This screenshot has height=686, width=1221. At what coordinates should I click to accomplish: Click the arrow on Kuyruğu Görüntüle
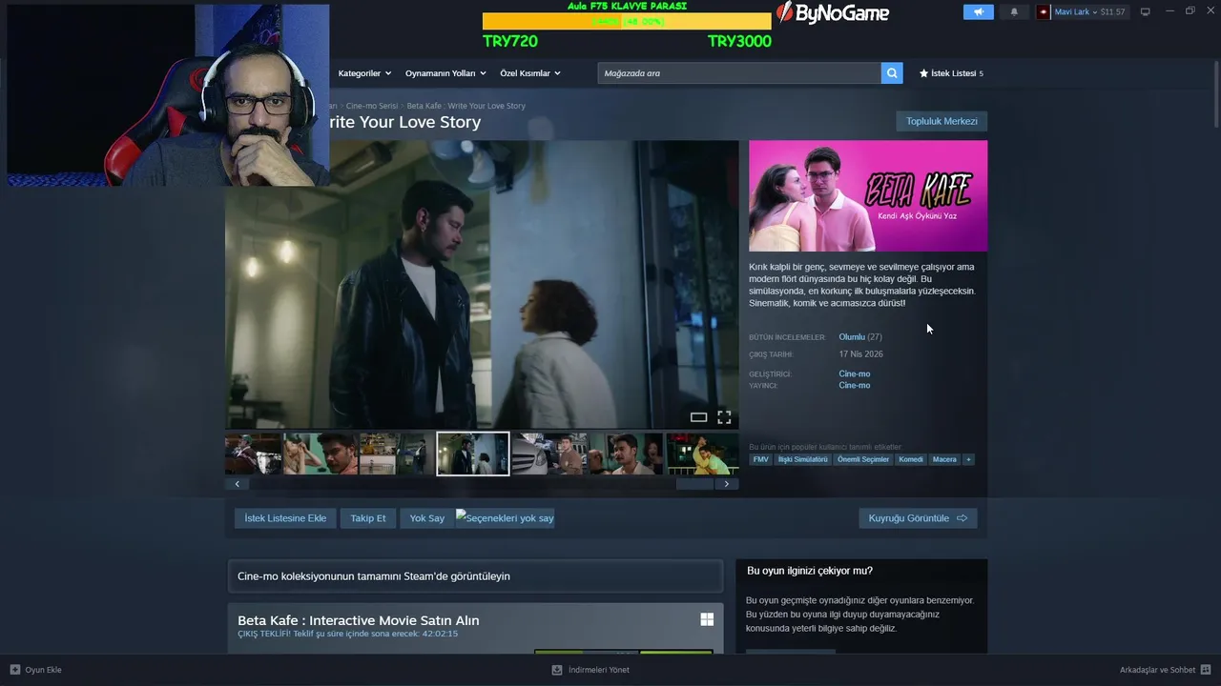click(x=962, y=518)
